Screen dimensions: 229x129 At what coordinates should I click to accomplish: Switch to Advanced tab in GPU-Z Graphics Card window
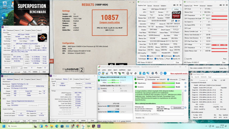156,6
